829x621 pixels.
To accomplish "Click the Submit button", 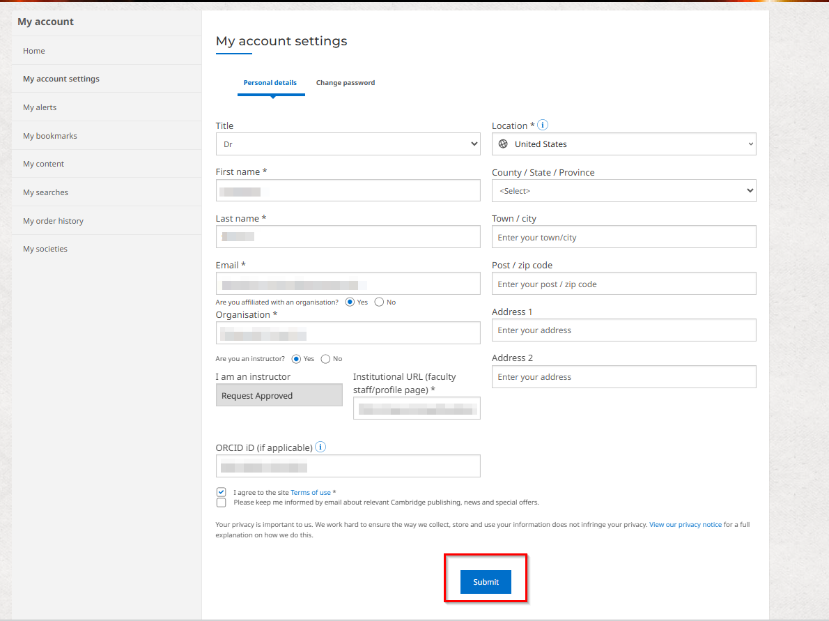I will [486, 582].
